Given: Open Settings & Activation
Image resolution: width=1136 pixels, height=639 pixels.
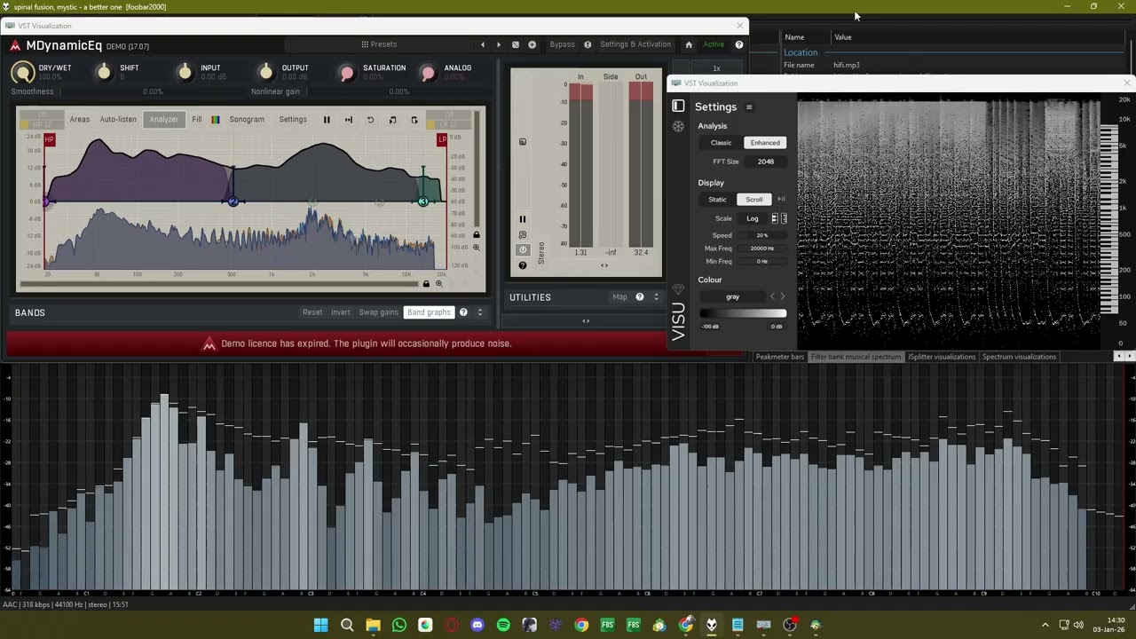Looking at the screenshot, I should coord(635,44).
